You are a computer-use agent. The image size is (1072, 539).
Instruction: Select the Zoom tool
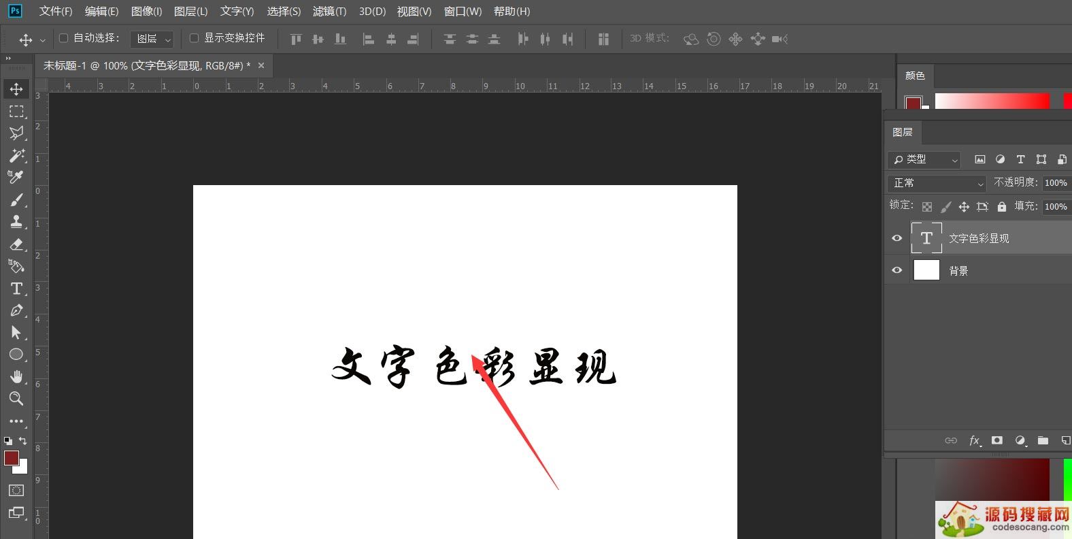[x=16, y=399]
